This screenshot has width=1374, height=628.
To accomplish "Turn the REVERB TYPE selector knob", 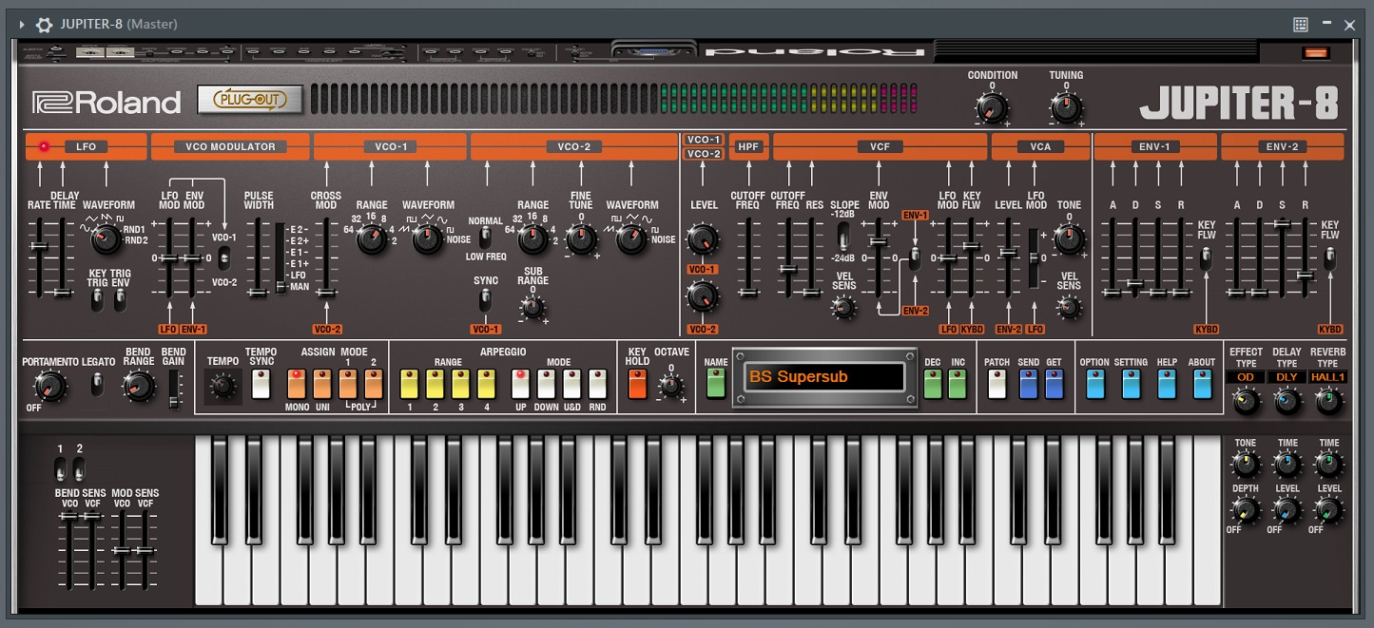I will [1329, 402].
